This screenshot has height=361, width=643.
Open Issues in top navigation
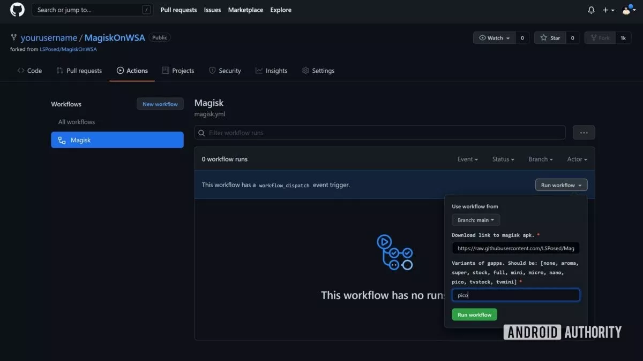[212, 10]
